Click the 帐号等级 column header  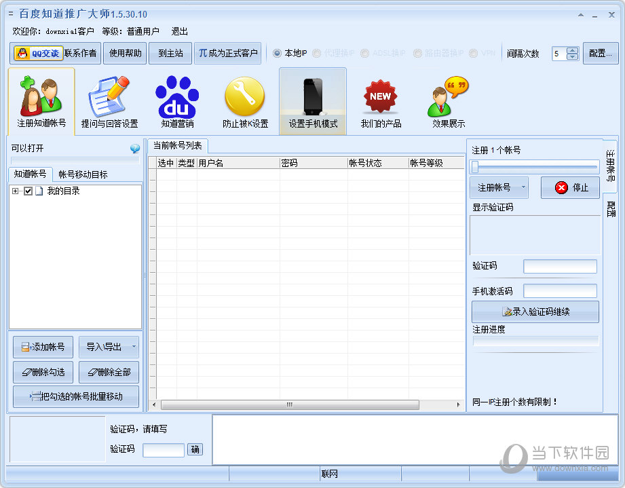coord(436,163)
